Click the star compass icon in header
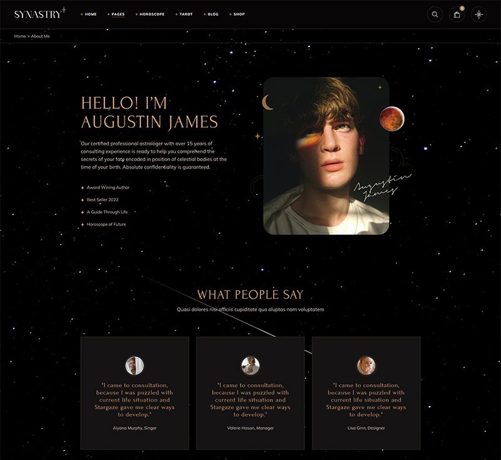This screenshot has height=460, width=501. pos(479,14)
